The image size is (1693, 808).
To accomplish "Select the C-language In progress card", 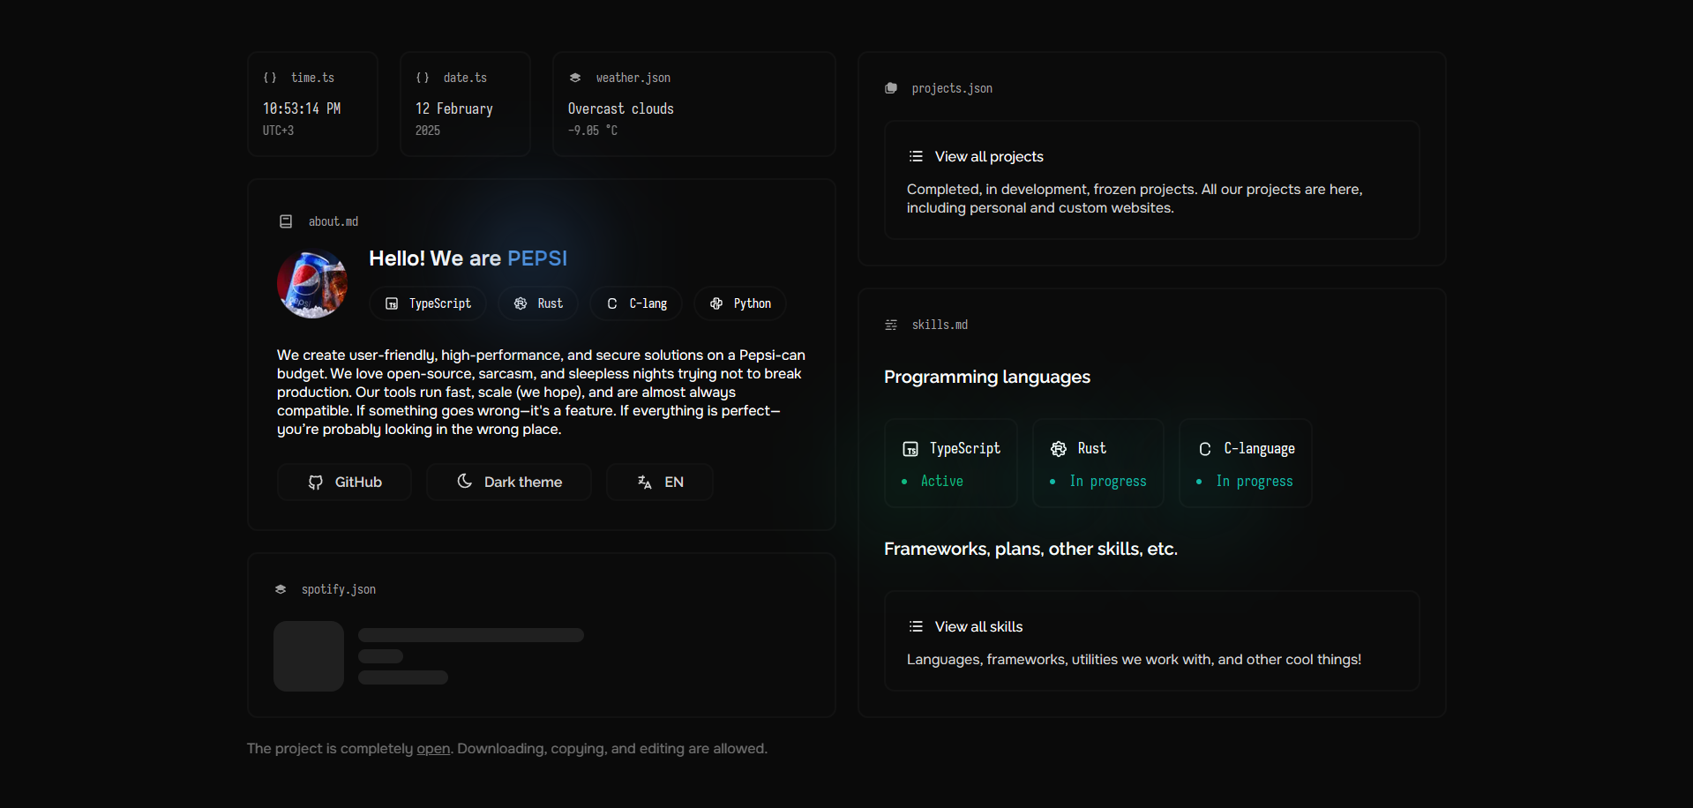I will [x=1245, y=463].
